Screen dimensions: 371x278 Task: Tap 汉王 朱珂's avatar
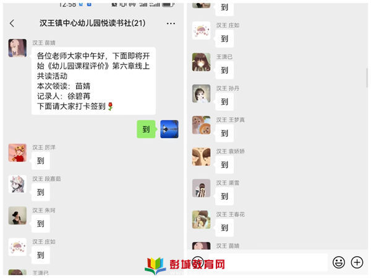coord(17,215)
